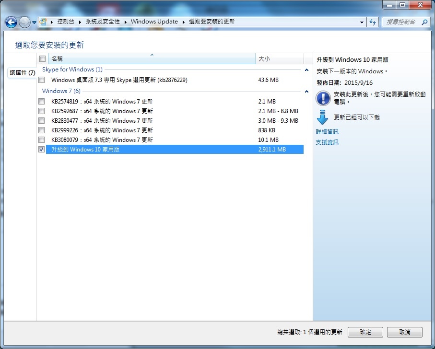435x349 pixels.
Task: Uncheck the 升級到 Windows 10 家用版 checkbox
Action: pos(42,150)
